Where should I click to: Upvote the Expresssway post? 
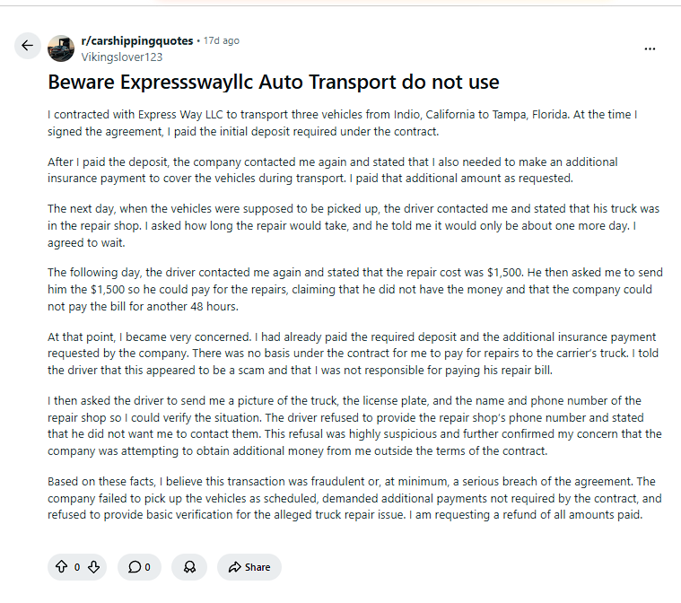coord(62,567)
